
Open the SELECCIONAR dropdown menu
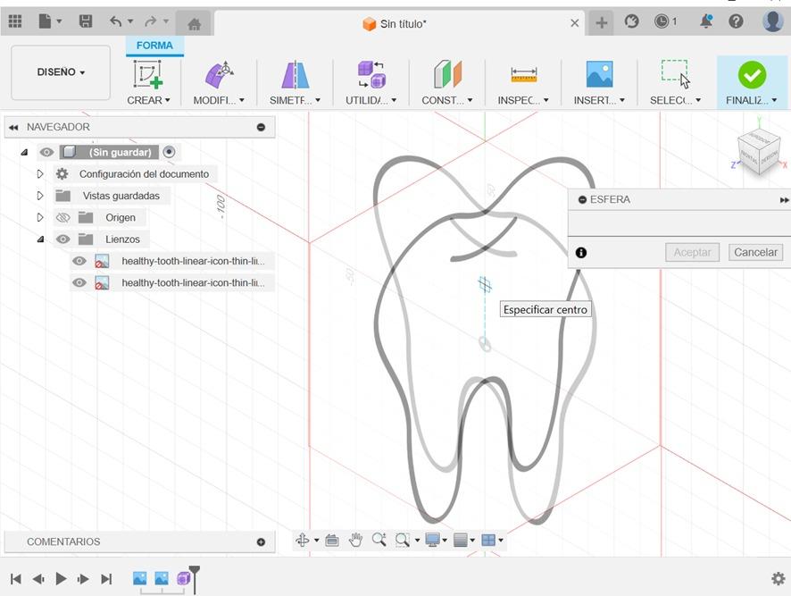[676, 100]
